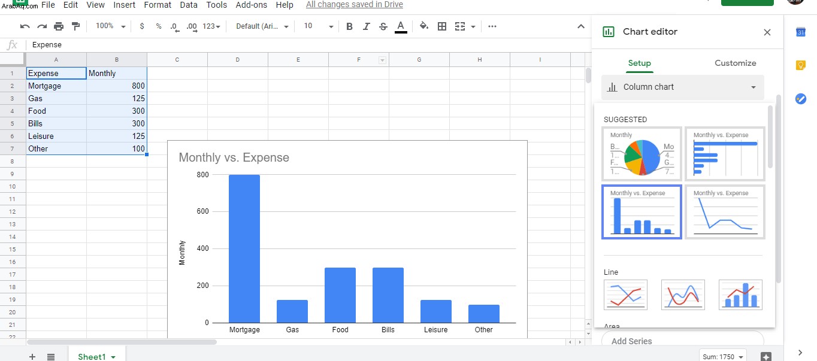Screen dimensions: 817x361
Task: Open the Tools menu
Action: 217,5
